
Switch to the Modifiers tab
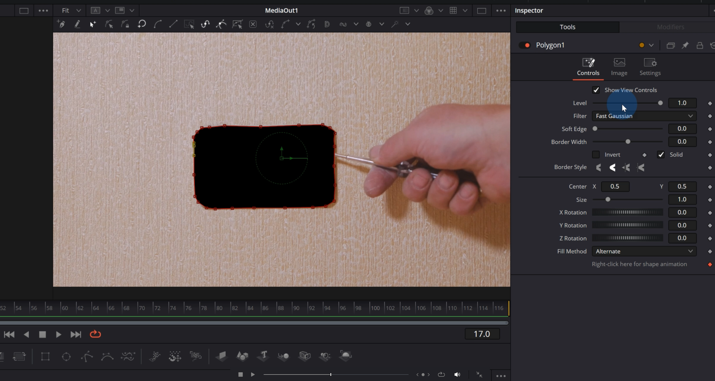[x=670, y=27]
